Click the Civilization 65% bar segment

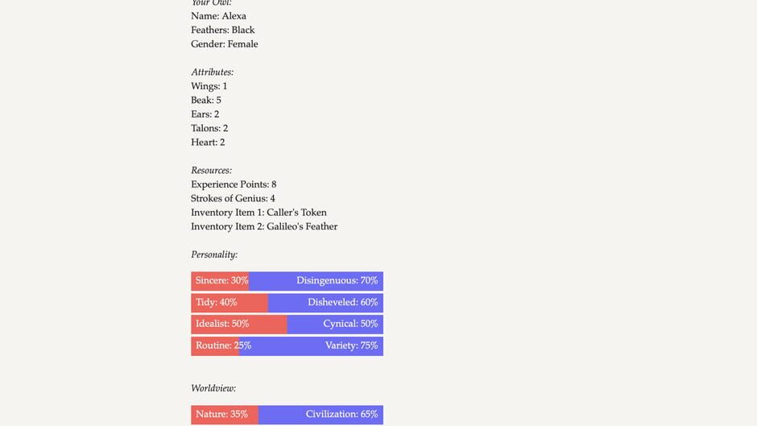click(321, 415)
